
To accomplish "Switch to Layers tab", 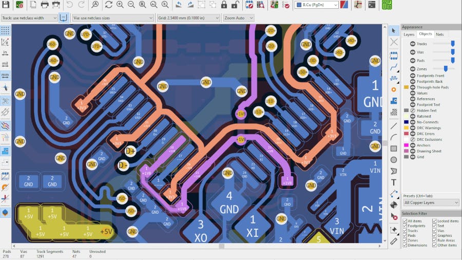I will point(409,34).
